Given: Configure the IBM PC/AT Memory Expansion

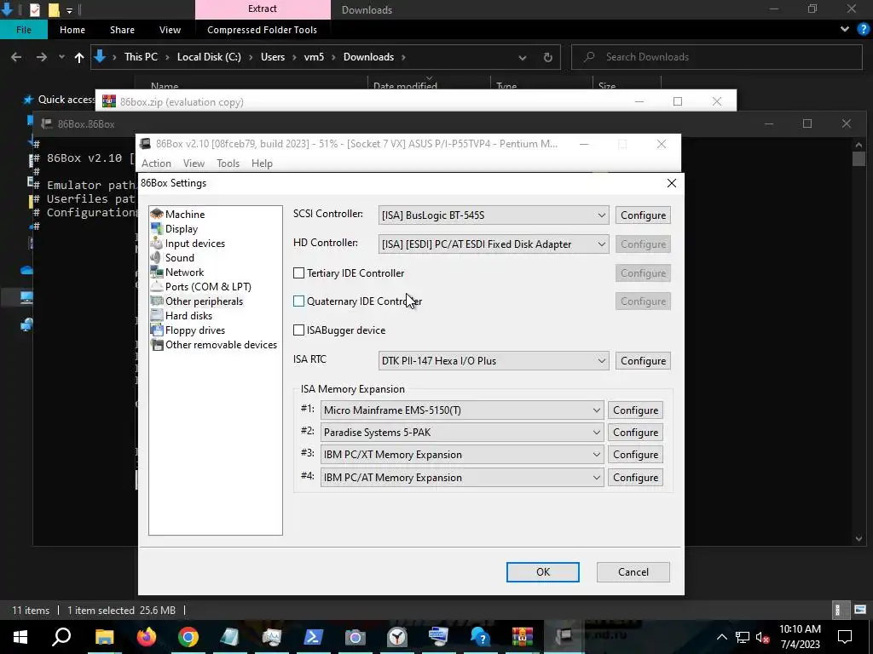Looking at the screenshot, I should pyautogui.click(x=635, y=478).
